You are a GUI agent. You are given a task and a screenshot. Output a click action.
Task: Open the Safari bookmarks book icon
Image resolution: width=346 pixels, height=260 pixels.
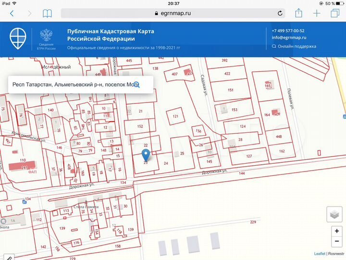click(x=47, y=13)
